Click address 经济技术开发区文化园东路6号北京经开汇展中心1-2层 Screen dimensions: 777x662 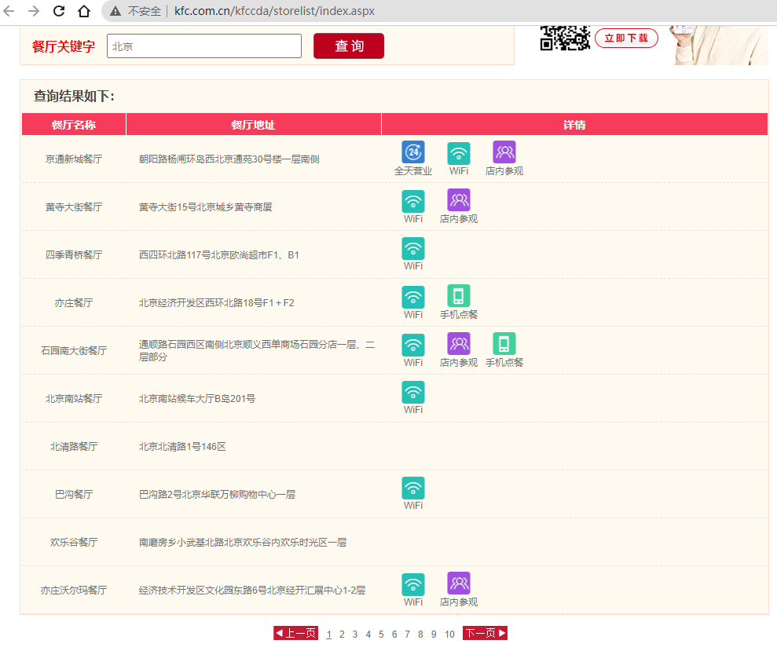pos(252,591)
